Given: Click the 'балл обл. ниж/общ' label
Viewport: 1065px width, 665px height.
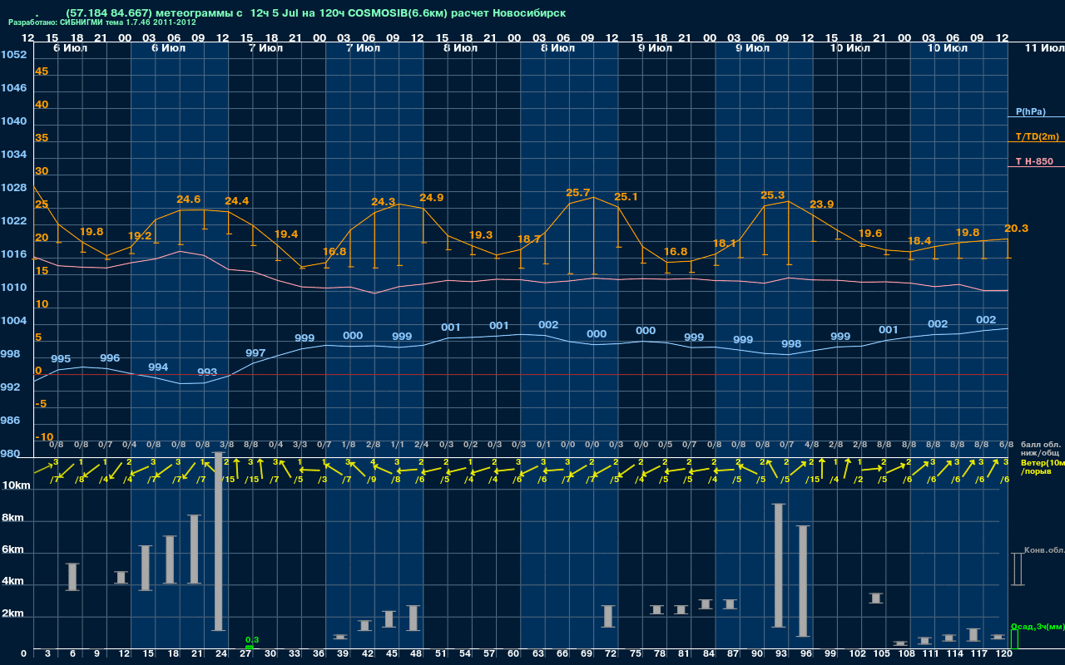Looking at the screenshot, I should point(1041,449).
